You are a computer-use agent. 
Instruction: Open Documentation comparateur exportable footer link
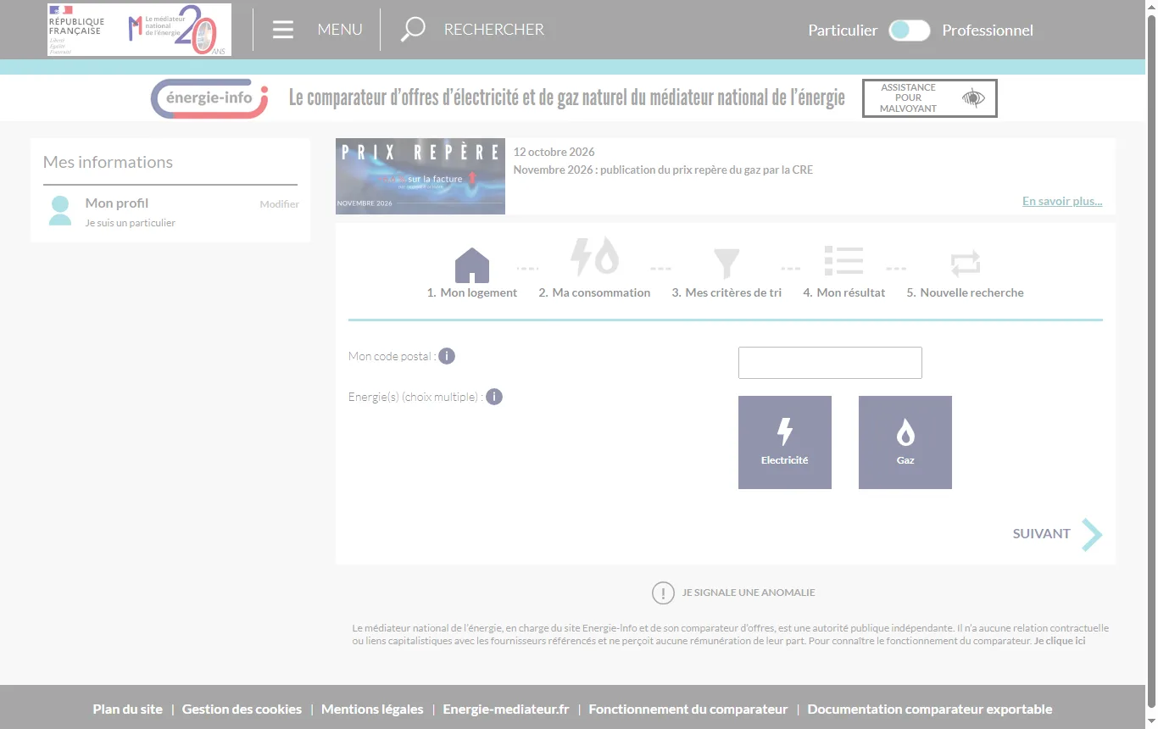coord(930,710)
